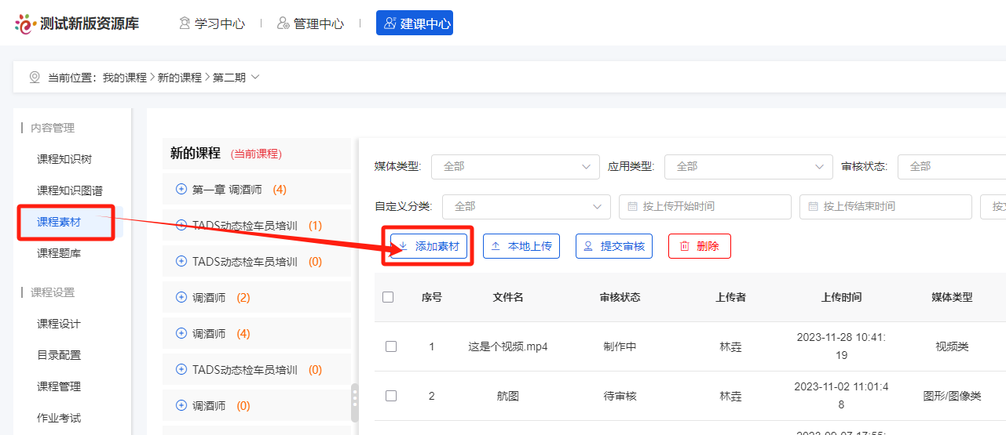The height and width of the screenshot is (435, 1006).
Task: Expand plus icon of 调酒师 (4)
Action: click(181, 334)
